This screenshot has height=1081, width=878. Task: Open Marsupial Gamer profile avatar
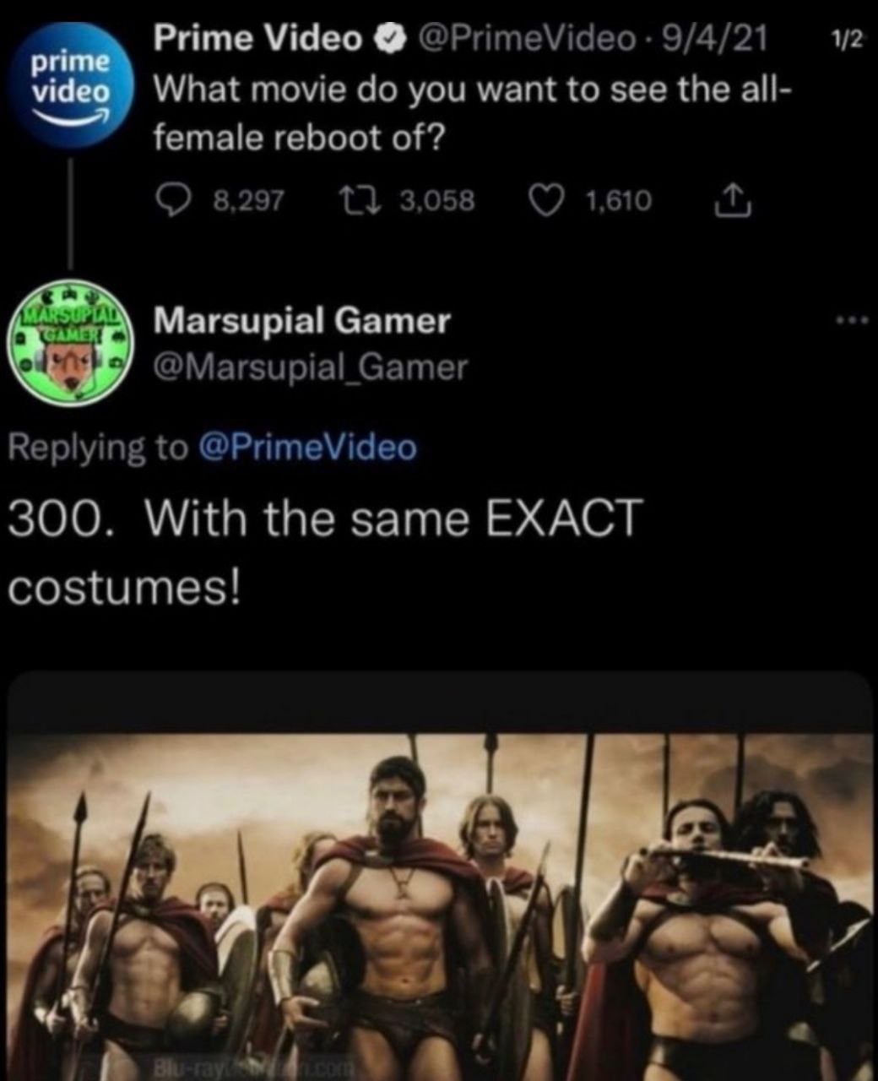[x=72, y=342]
